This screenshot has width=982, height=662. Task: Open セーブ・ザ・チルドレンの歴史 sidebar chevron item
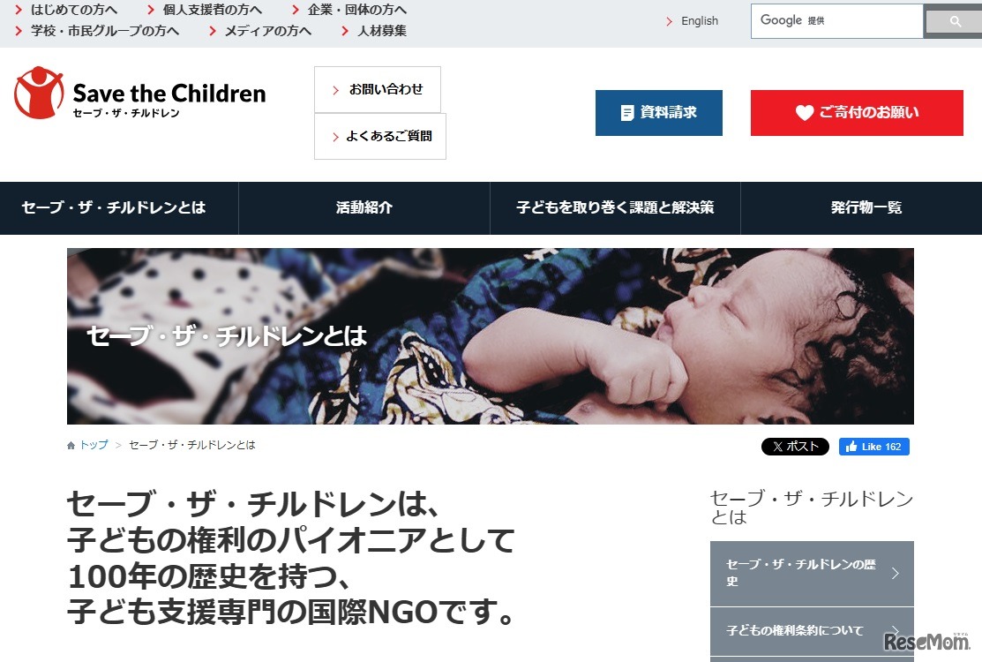[812, 573]
